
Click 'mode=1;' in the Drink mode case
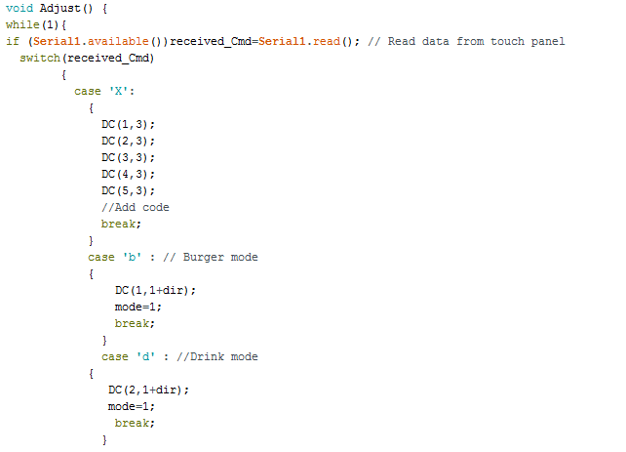(x=132, y=407)
